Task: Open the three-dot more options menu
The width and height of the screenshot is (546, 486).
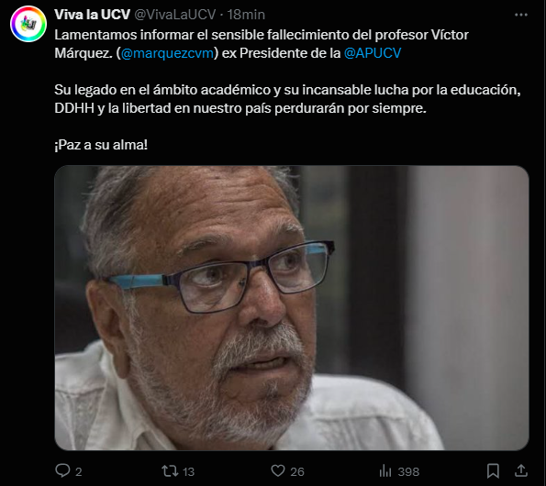Action: click(521, 15)
